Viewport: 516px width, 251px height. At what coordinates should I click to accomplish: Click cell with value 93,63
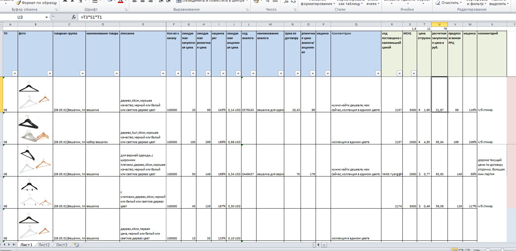tap(439, 160)
